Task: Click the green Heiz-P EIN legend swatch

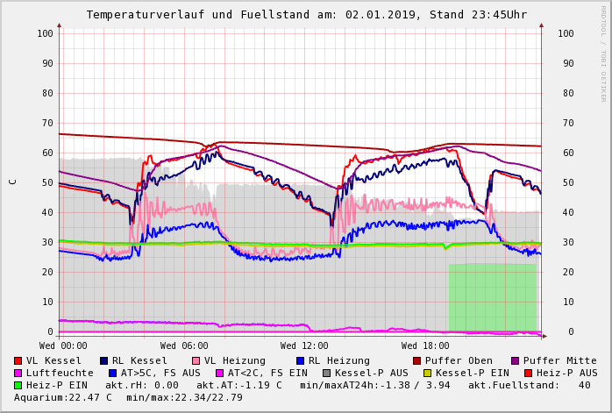Action: (x=18, y=385)
